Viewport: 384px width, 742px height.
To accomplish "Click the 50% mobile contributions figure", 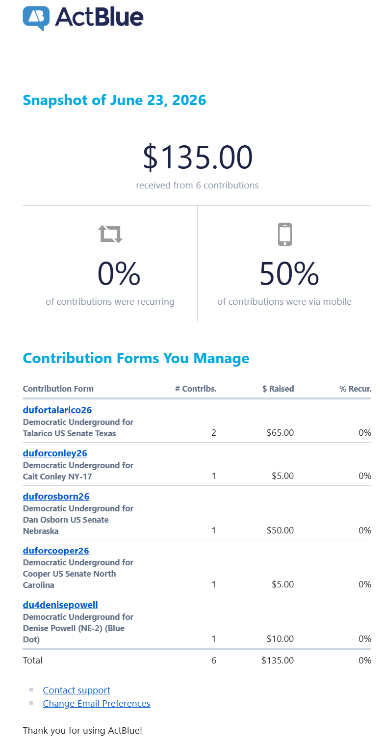I will (x=289, y=273).
